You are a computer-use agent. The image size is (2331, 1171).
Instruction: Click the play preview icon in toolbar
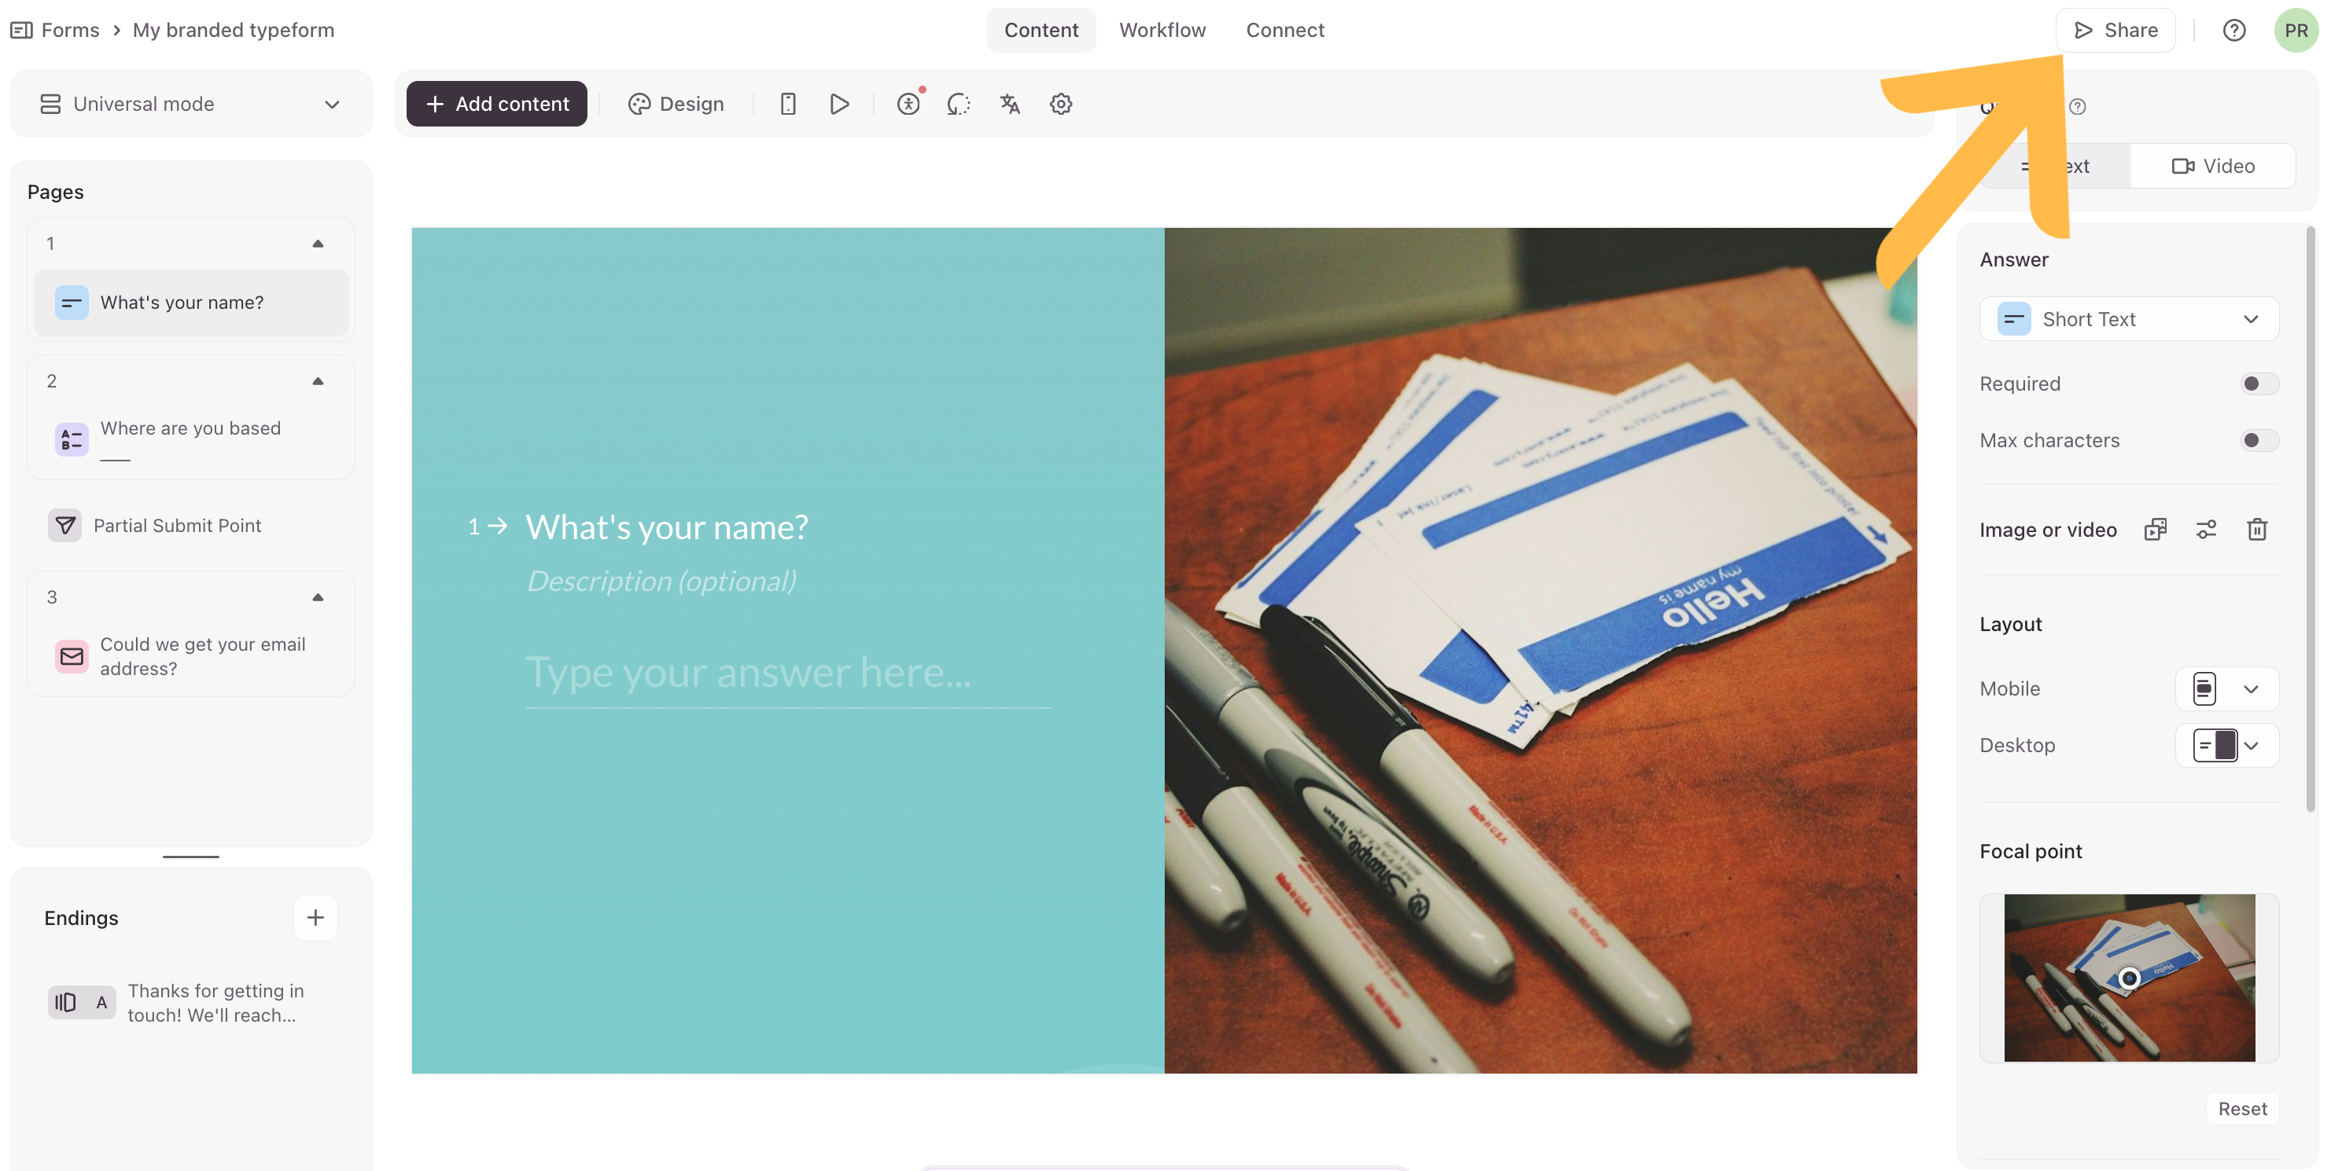pyautogui.click(x=839, y=104)
